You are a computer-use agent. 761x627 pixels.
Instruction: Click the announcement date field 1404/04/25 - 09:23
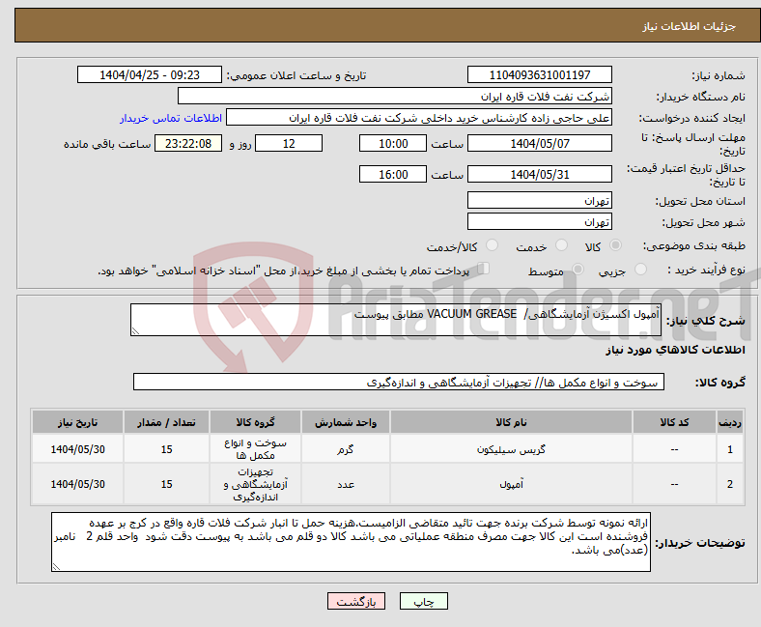coord(150,74)
